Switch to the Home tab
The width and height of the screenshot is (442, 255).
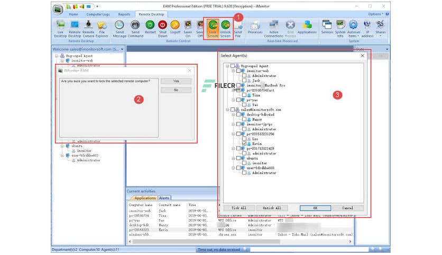[x=73, y=14]
